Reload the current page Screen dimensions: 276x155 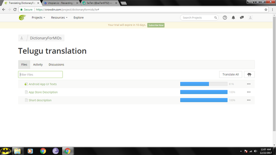pyautogui.click(x=15, y=9)
